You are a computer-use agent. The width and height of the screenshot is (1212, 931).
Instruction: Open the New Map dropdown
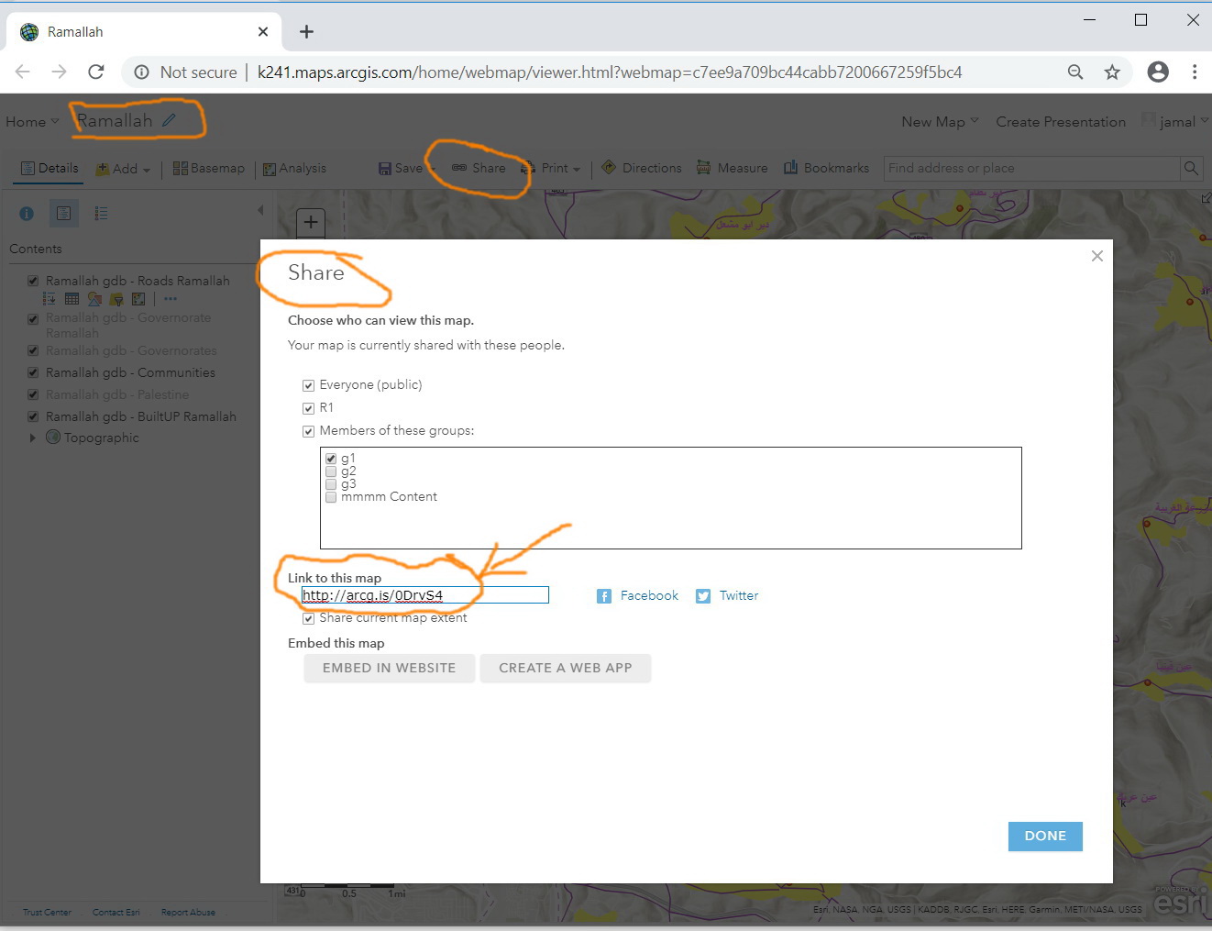click(x=940, y=121)
